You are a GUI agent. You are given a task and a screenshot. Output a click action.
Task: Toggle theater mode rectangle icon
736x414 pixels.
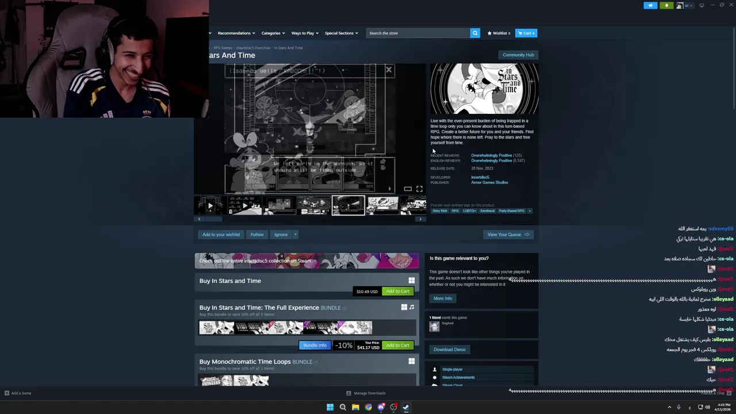pos(408,189)
